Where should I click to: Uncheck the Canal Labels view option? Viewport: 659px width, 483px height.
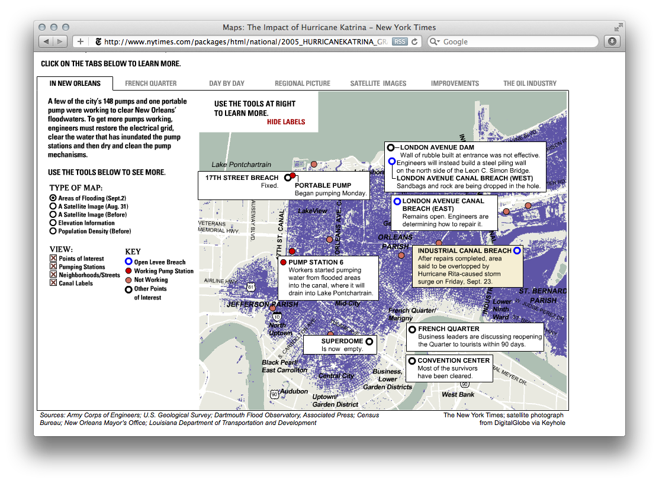(x=54, y=282)
